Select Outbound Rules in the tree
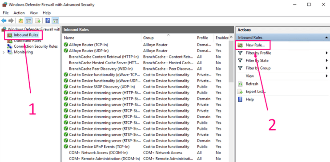 click(x=28, y=41)
